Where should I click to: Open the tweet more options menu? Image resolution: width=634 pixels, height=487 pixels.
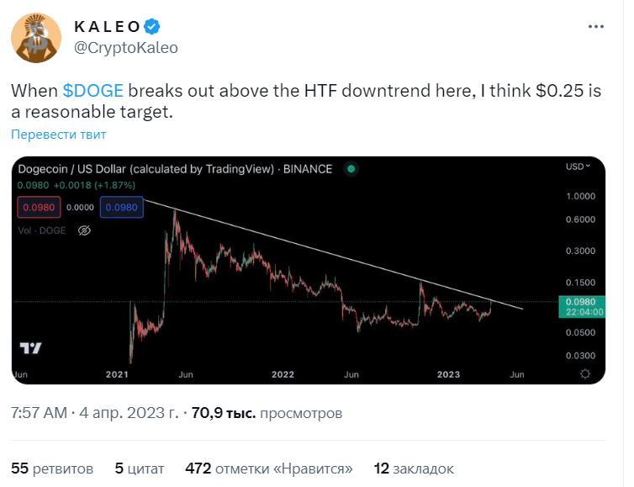click(595, 27)
